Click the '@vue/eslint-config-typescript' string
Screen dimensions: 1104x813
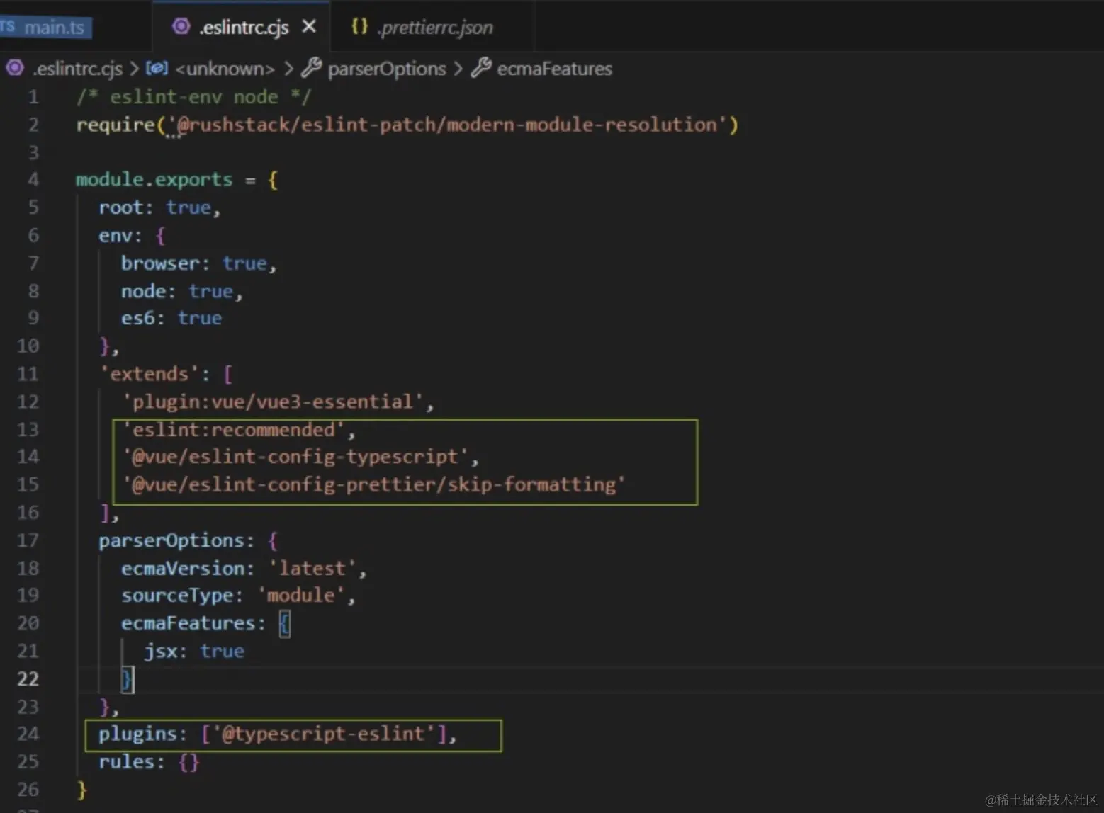(295, 457)
